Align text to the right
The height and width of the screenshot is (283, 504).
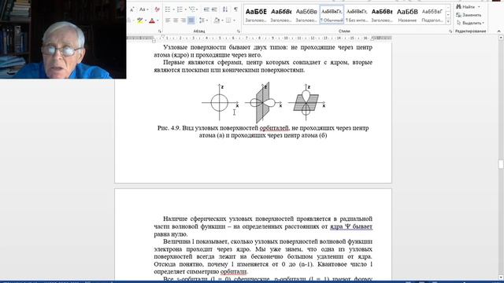[x=183, y=20]
